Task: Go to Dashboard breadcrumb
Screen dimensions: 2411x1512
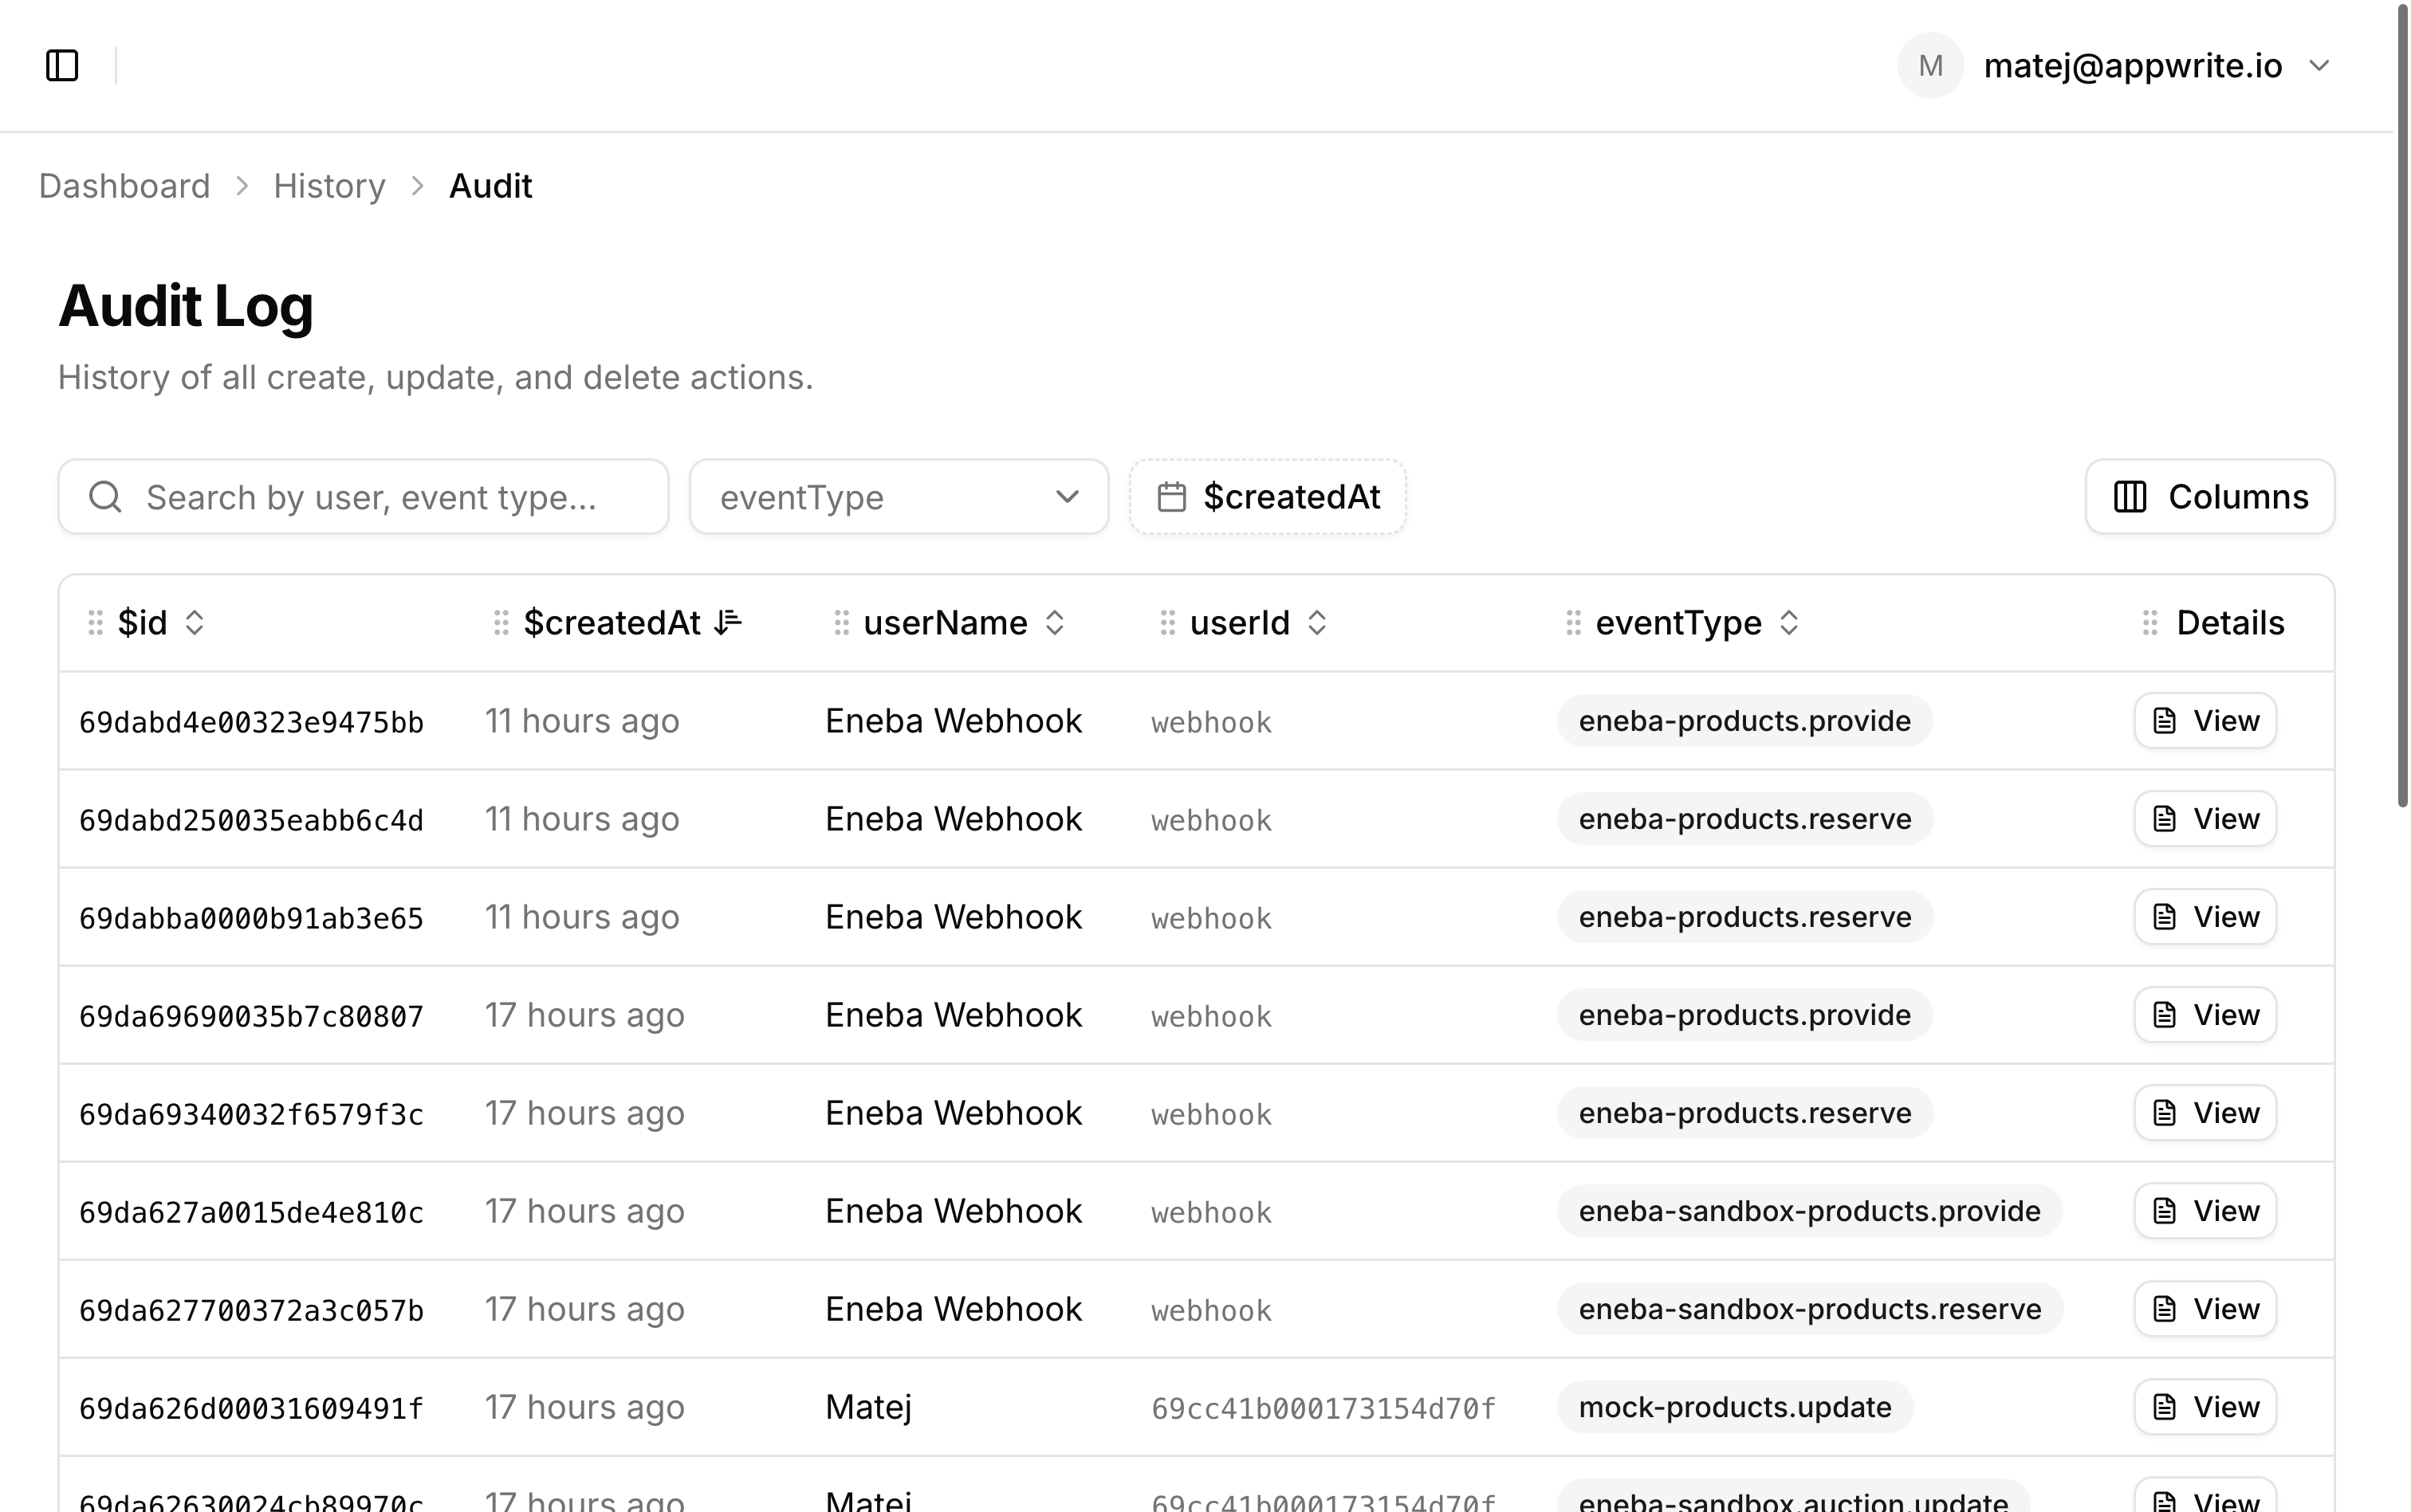Action: click(x=124, y=186)
